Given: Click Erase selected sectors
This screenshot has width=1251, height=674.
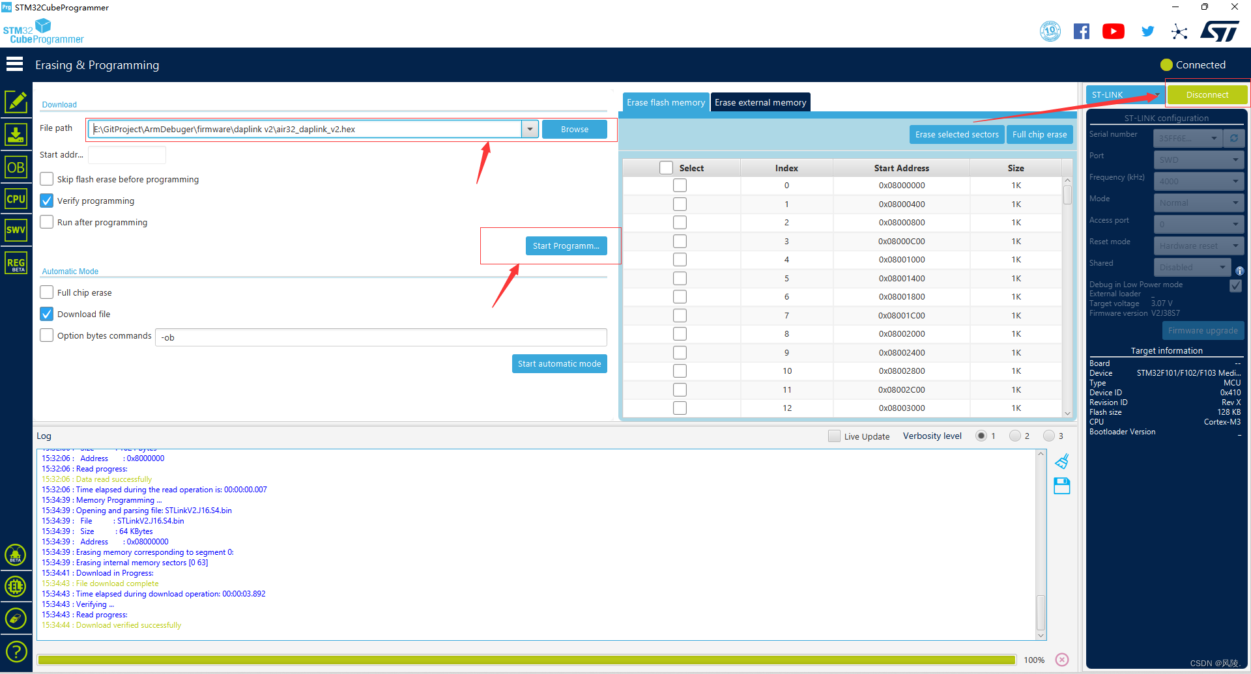Looking at the screenshot, I should click(x=956, y=134).
